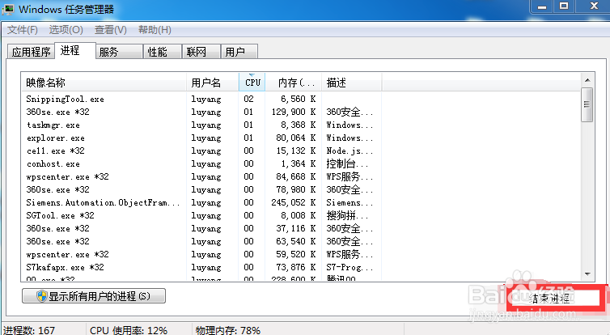
Task: Sort by CPU column header
Action: point(252,83)
